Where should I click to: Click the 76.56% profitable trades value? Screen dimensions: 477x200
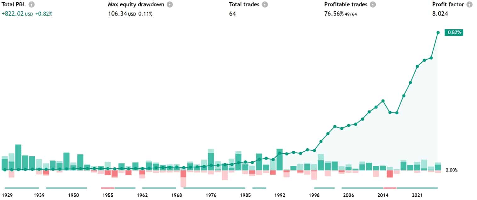pyautogui.click(x=334, y=14)
